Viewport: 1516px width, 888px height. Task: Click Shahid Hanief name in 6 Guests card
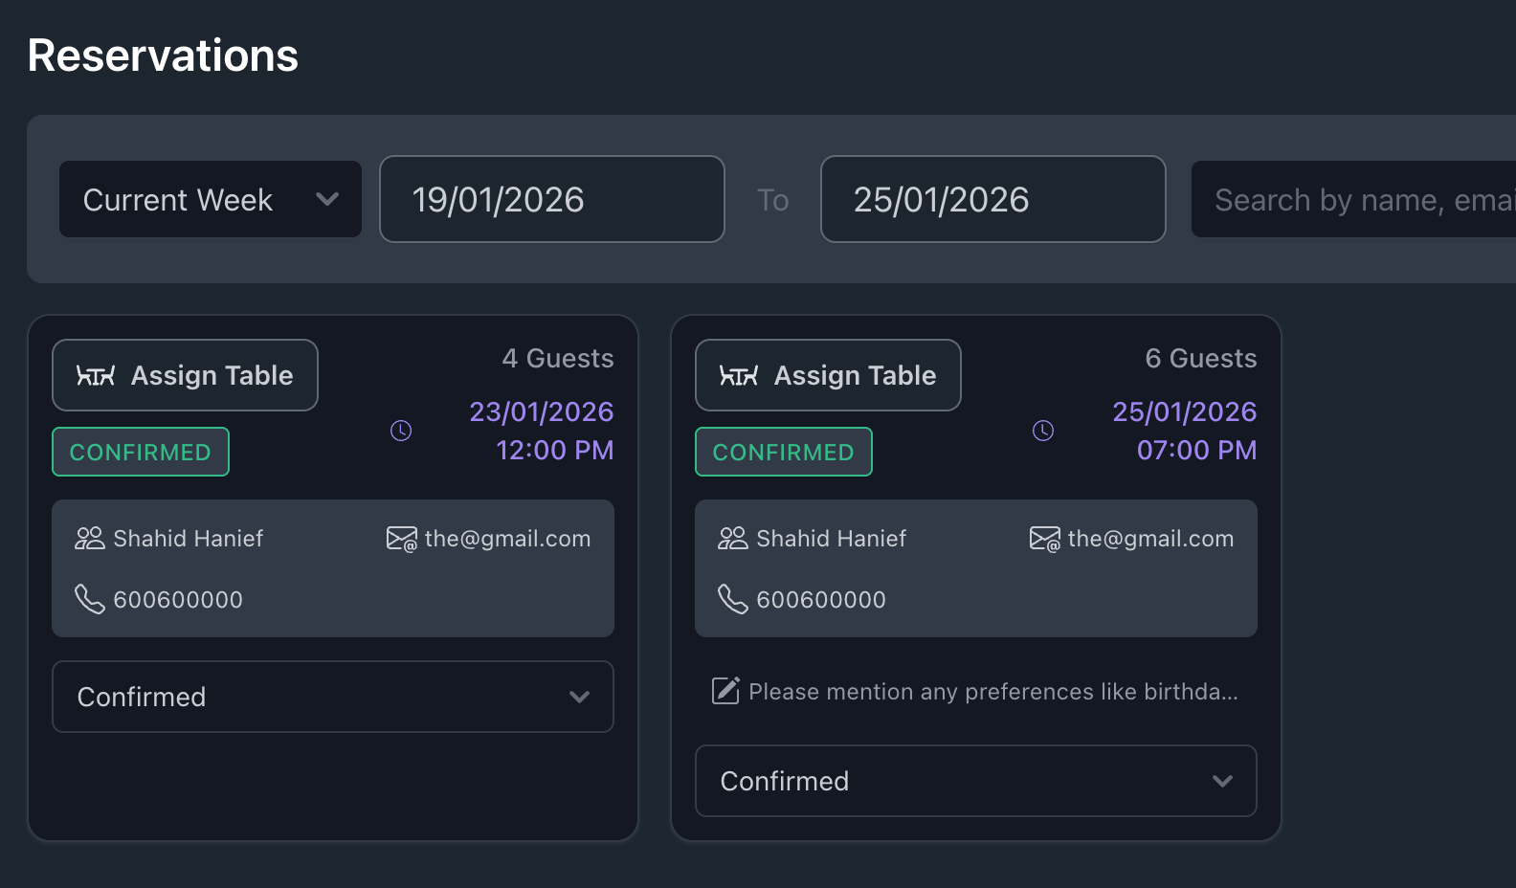832,539
